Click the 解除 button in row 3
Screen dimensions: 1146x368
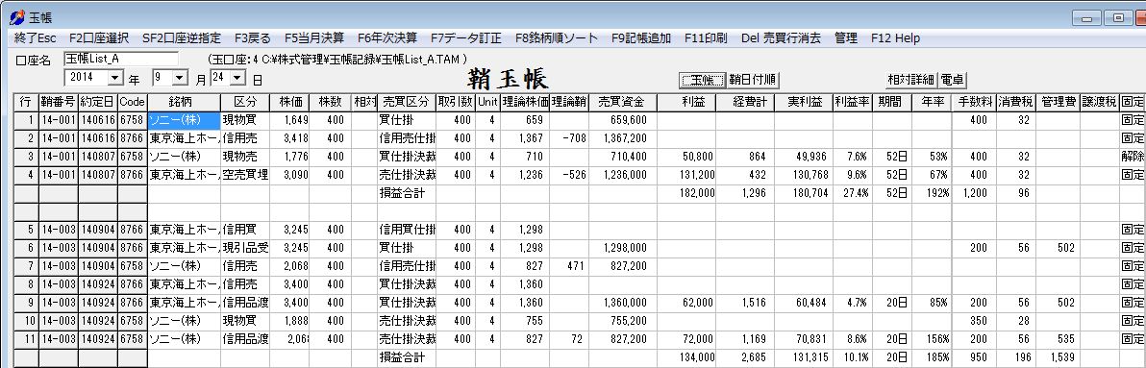(1133, 157)
